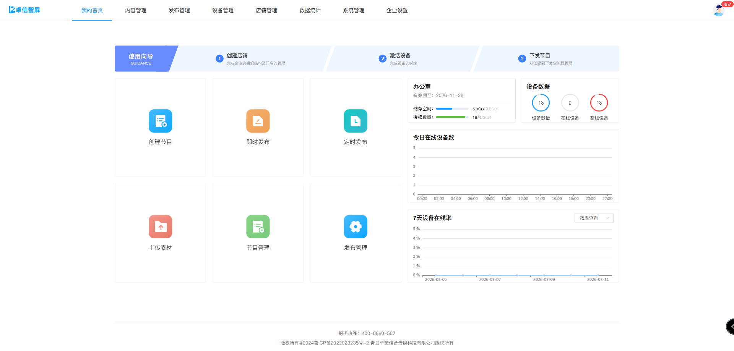Click the 服务热线 400-0880-567 text
The image size is (734, 351).
[367, 333]
